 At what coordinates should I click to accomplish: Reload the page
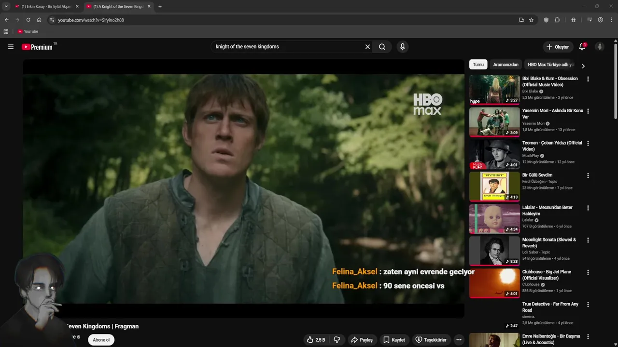click(28, 20)
